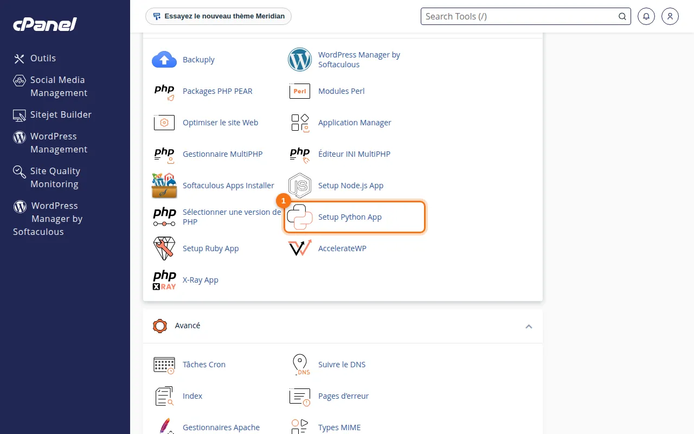Collapse the Avancé section chevron
This screenshot has height=434, width=694.
[x=529, y=326]
